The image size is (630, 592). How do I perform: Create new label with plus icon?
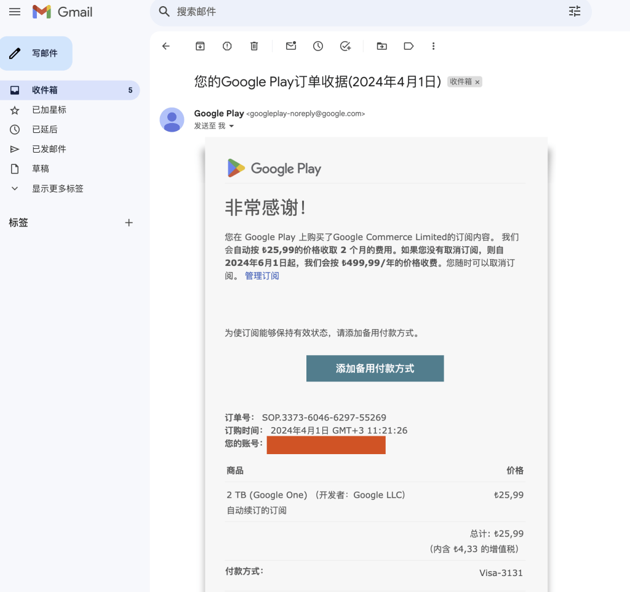click(x=129, y=223)
